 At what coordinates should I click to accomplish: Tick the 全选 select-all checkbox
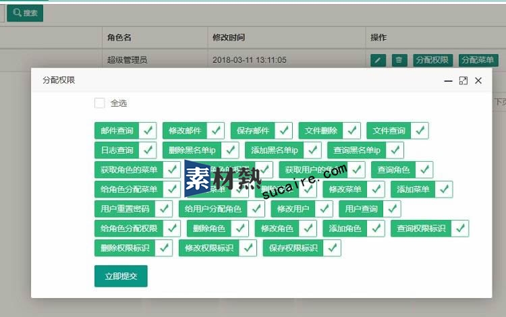point(100,103)
